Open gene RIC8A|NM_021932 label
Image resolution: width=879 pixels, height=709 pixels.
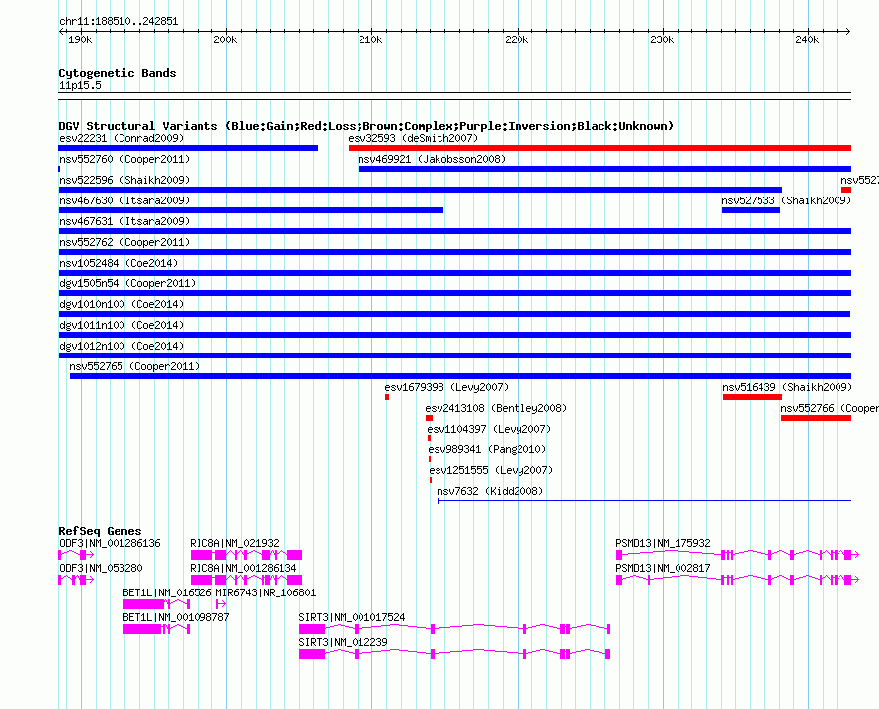click(x=234, y=544)
